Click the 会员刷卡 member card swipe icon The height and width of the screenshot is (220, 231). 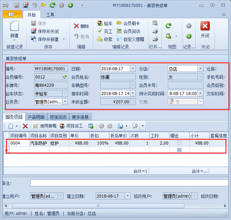(119, 23)
